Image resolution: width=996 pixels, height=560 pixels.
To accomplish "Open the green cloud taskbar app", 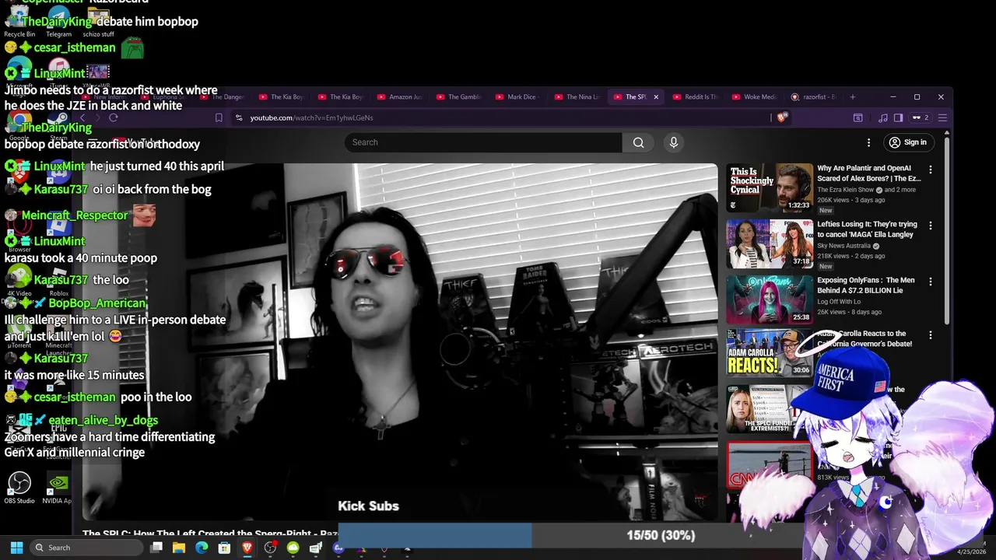I will pos(293,548).
